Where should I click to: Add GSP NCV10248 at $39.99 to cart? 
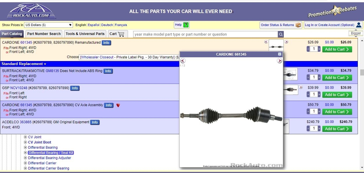click(x=337, y=95)
